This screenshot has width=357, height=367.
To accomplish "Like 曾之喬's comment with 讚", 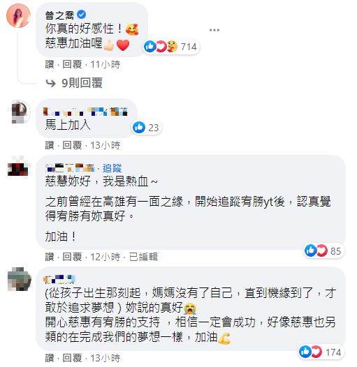I will [x=49, y=64].
